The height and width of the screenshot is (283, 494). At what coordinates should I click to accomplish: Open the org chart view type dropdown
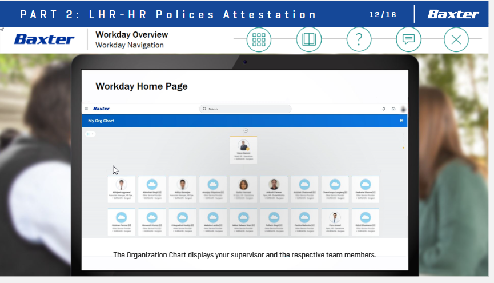click(x=90, y=134)
